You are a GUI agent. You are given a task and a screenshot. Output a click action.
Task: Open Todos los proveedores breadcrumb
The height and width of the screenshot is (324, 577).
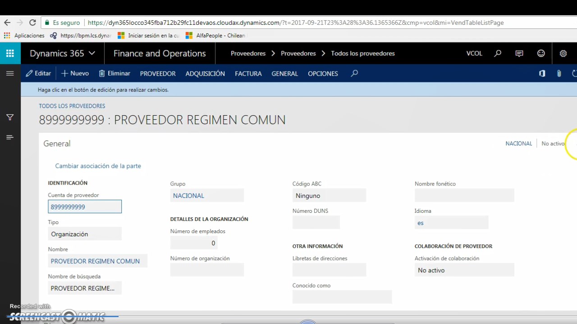[363, 53]
